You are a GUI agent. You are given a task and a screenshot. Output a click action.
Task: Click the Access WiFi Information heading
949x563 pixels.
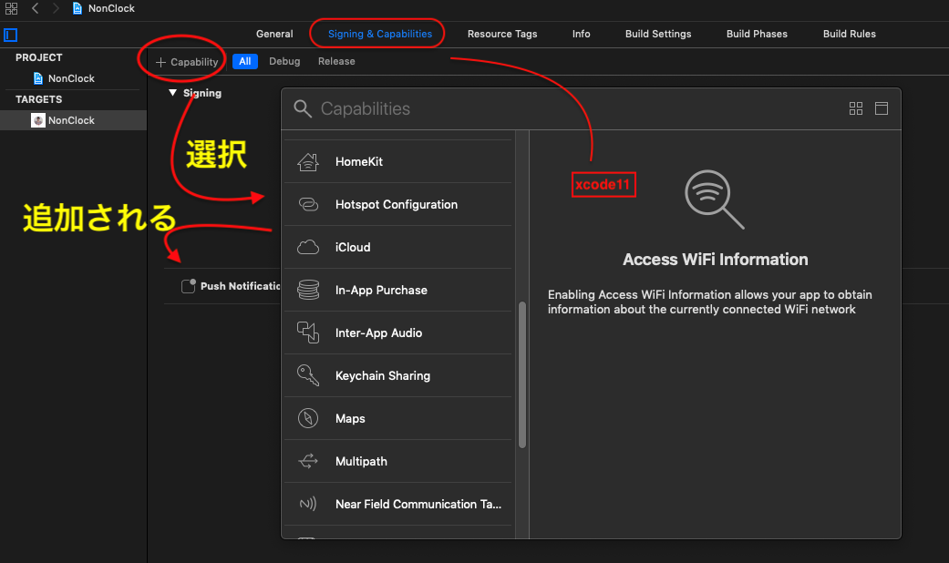click(716, 260)
